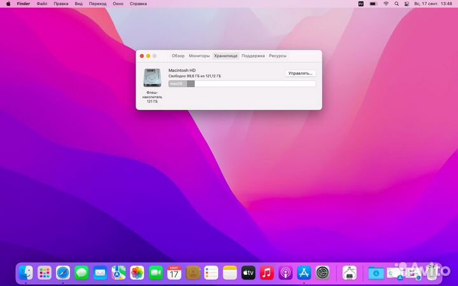Viewport: 458px width, 286px height.
Task: Minimize the storage info window
Action: pyautogui.click(x=148, y=56)
